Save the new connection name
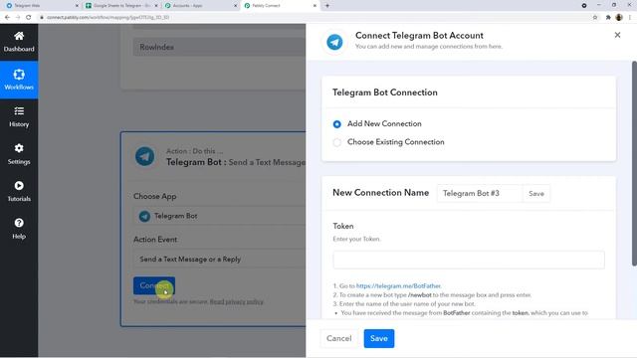The image size is (637, 358). (x=536, y=194)
